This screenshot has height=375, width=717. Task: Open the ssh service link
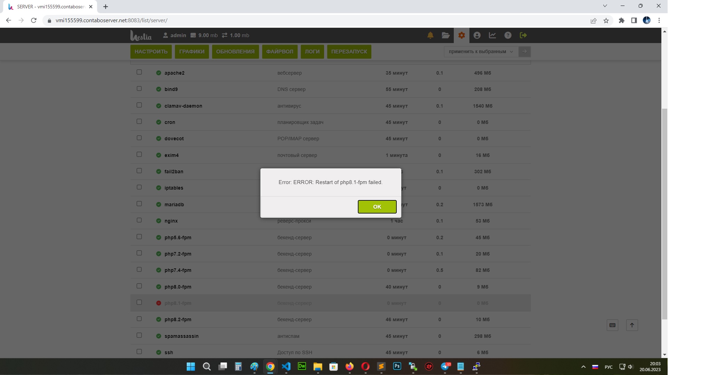coord(169,352)
